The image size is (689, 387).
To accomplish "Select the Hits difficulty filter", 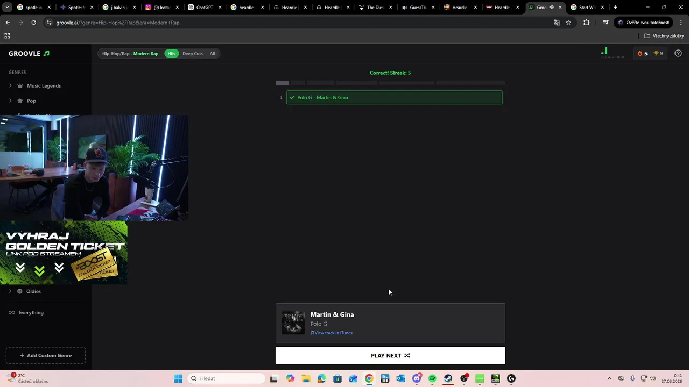I will point(171,54).
